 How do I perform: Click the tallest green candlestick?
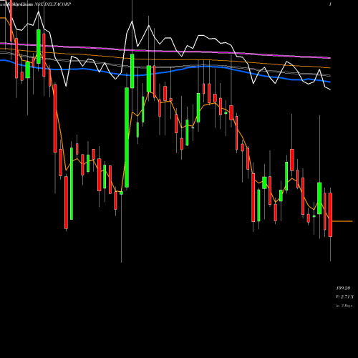point(127,137)
